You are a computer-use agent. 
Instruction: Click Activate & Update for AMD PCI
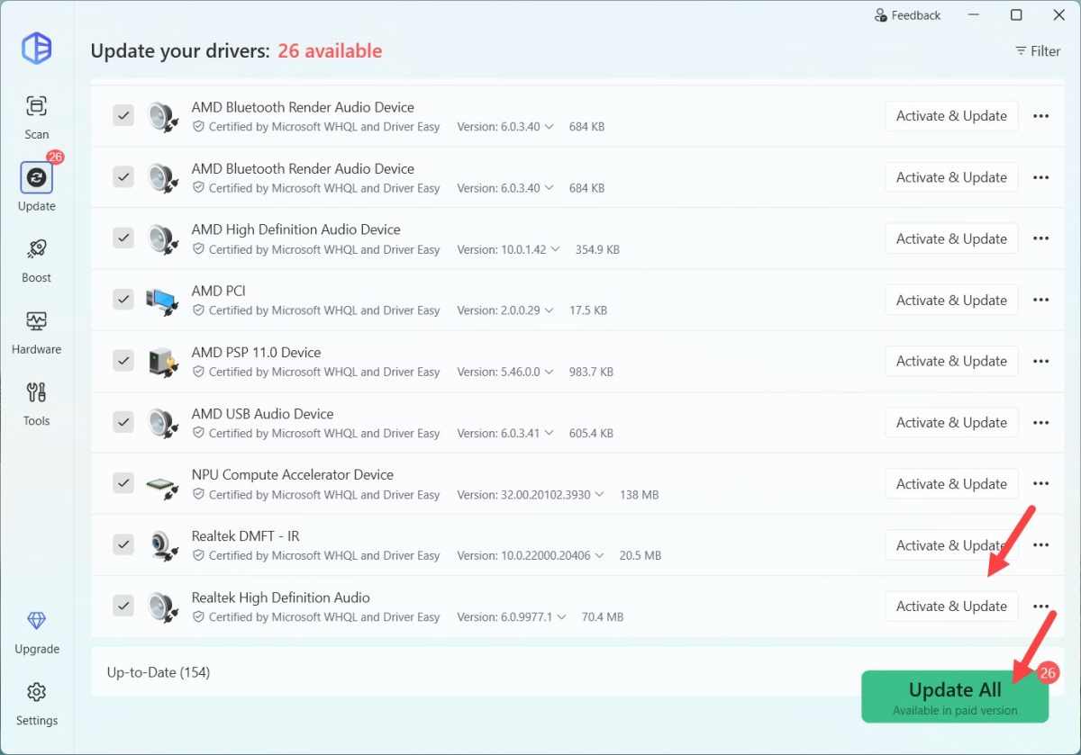951,300
